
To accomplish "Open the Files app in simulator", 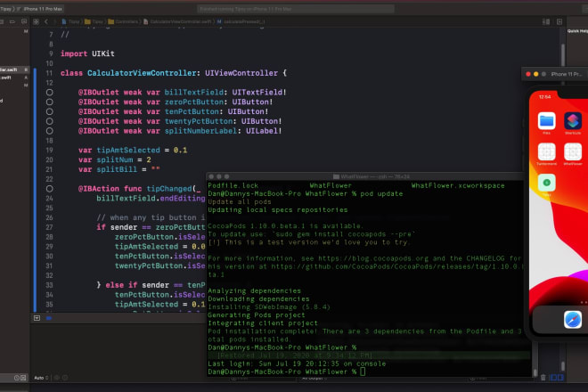I will 547,121.
